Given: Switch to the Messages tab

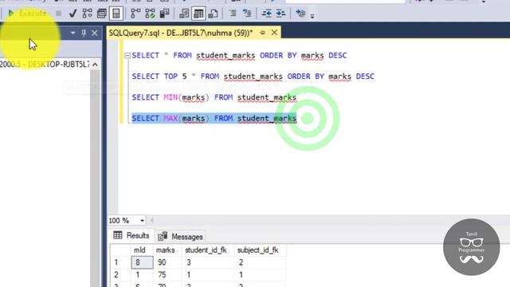Looking at the screenshot, I should click(x=181, y=237).
